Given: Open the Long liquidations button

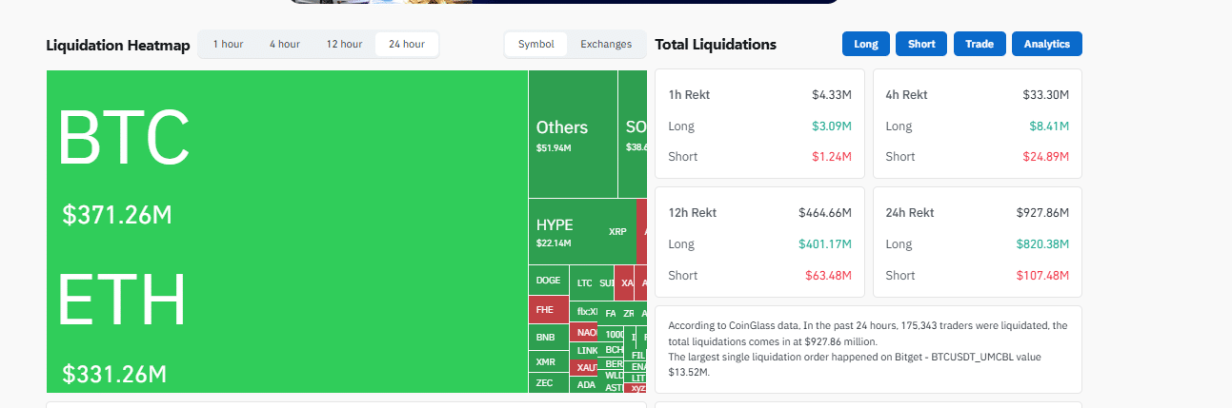Looking at the screenshot, I should tap(866, 44).
